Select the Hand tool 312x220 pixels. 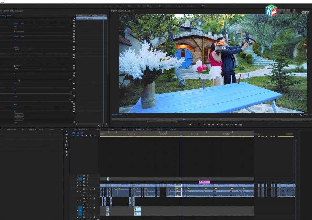point(67,152)
